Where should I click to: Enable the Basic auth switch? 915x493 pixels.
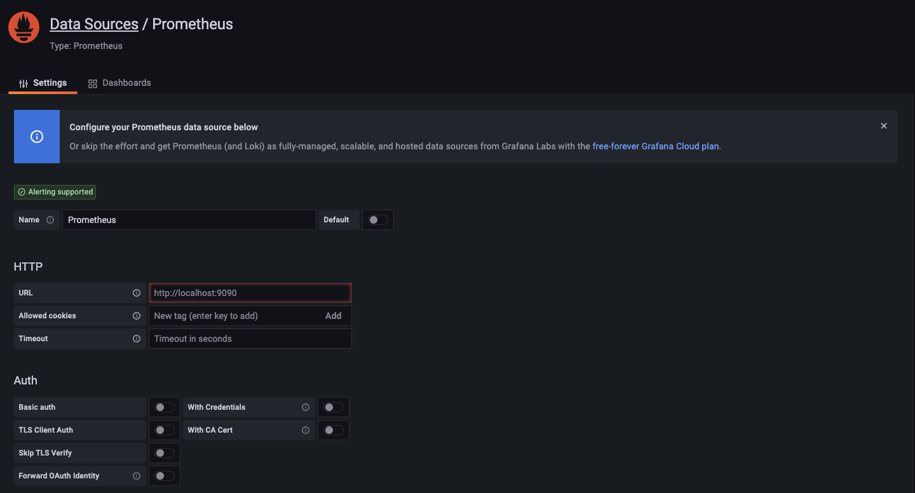[x=165, y=407]
